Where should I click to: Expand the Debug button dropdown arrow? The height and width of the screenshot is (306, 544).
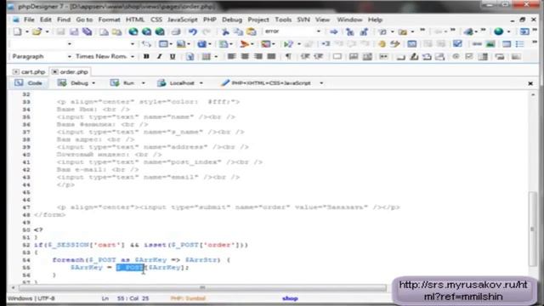(93, 83)
